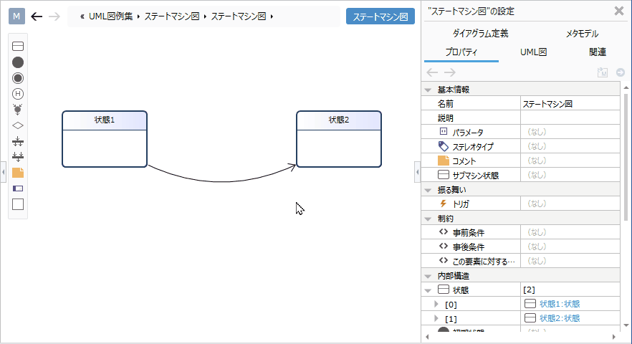Click the 状態 count [2] value
632x344 pixels.
pos(530,290)
